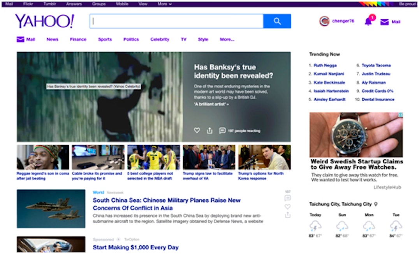Image resolution: width=419 pixels, height=254 pixels.
Task: Like the Banksy story with heart icon
Action: [x=197, y=130]
